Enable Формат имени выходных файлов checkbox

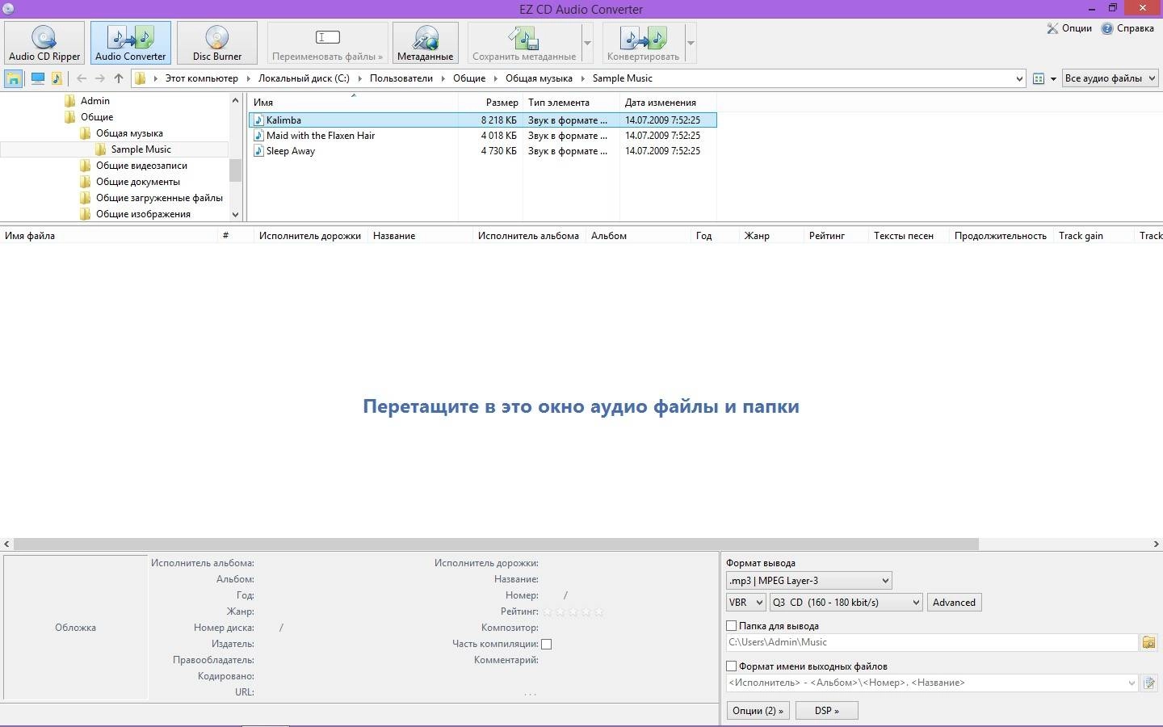pos(731,666)
